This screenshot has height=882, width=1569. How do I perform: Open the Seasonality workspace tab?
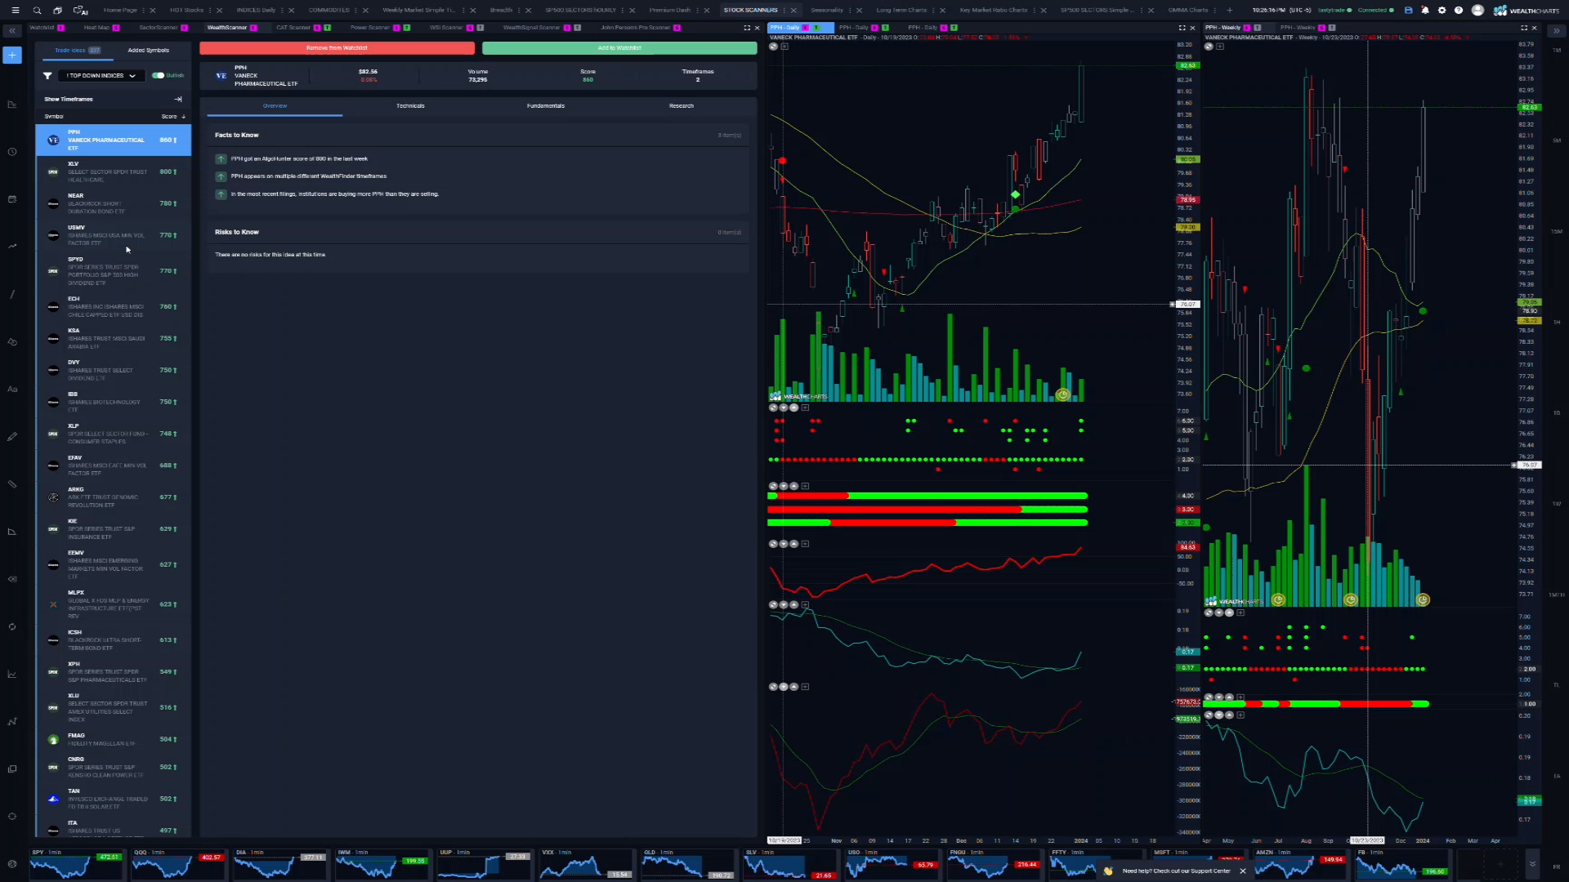point(826,11)
